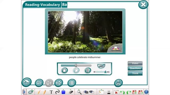Select the thick highlighter tool
This screenshot has height=95, width=170.
click(x=45, y=92)
